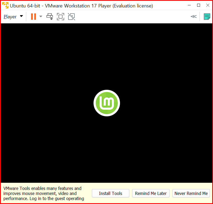Collapse the toolbar with the double chevron
The image size is (213, 204).
(x=194, y=16)
